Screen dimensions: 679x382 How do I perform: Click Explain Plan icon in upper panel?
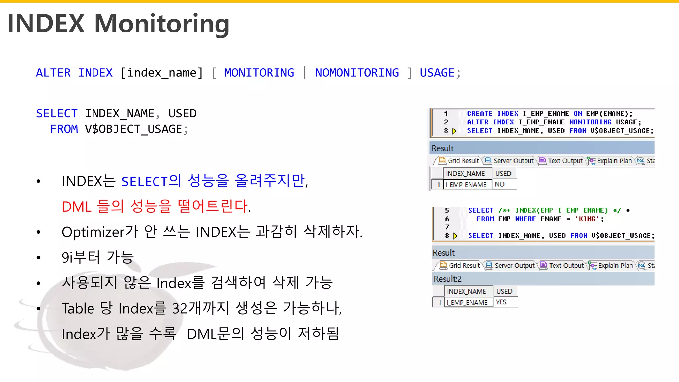click(x=591, y=161)
